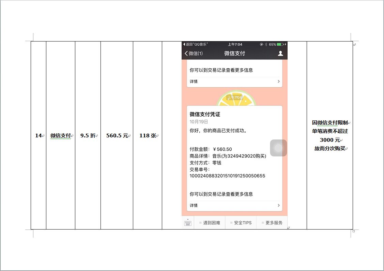Click 你好，你的商品已支付成功。 message
The width and height of the screenshot is (384, 271).
tap(219, 131)
